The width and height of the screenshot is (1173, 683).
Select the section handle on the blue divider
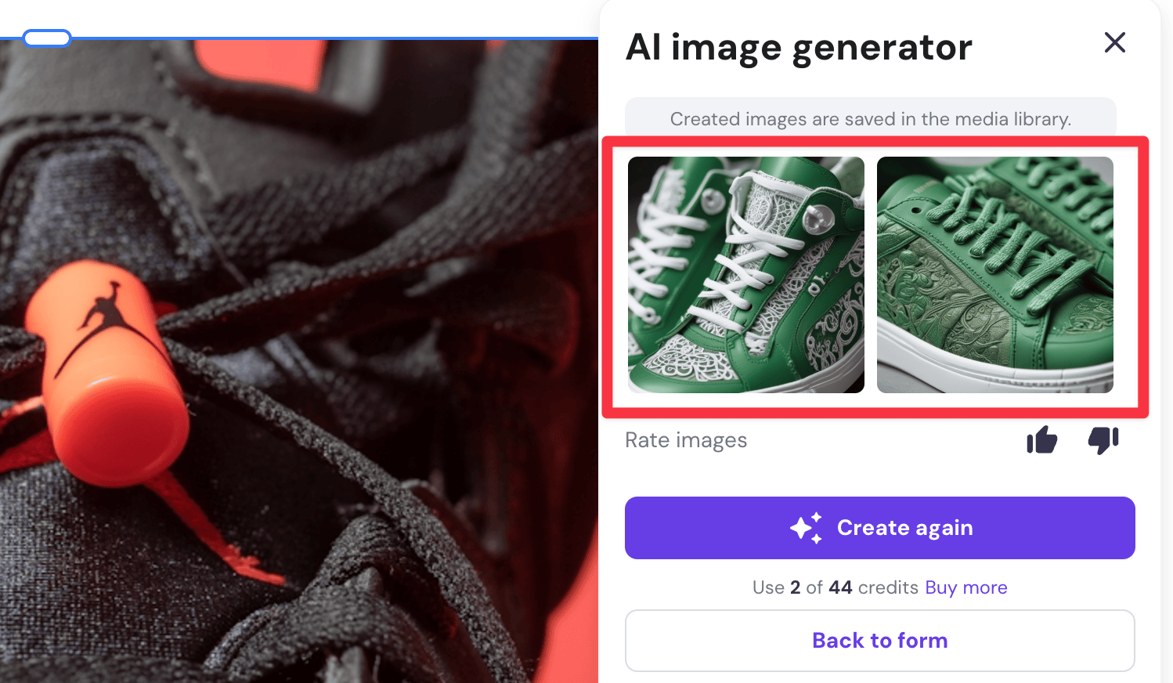(47, 38)
